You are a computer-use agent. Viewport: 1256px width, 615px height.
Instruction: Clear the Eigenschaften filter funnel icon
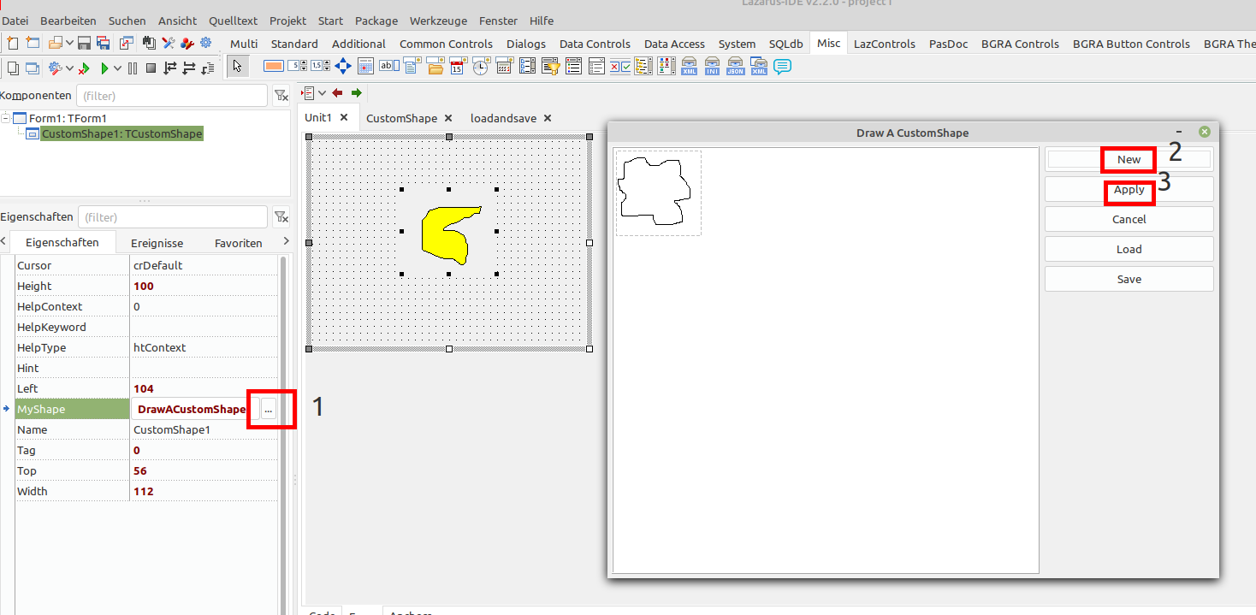coord(281,217)
